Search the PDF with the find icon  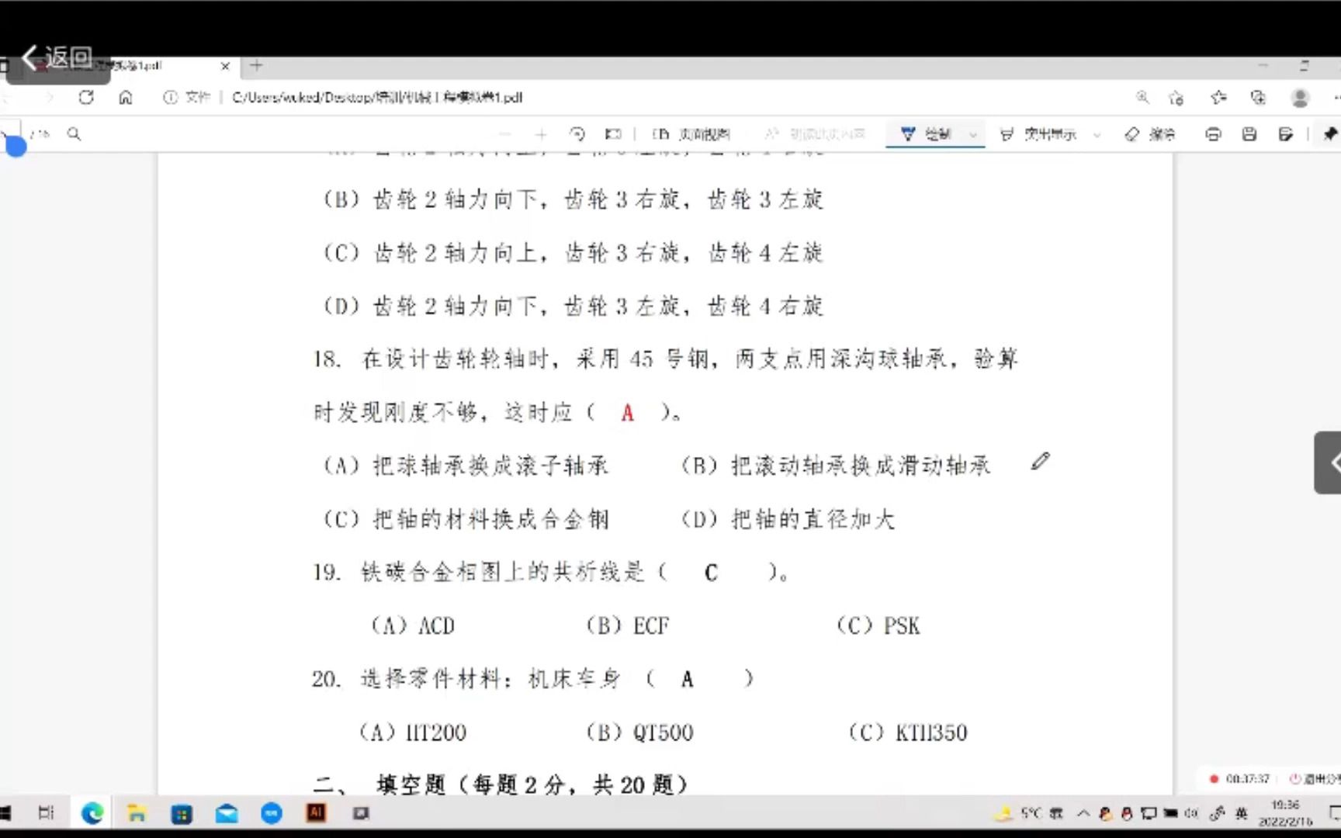(74, 134)
